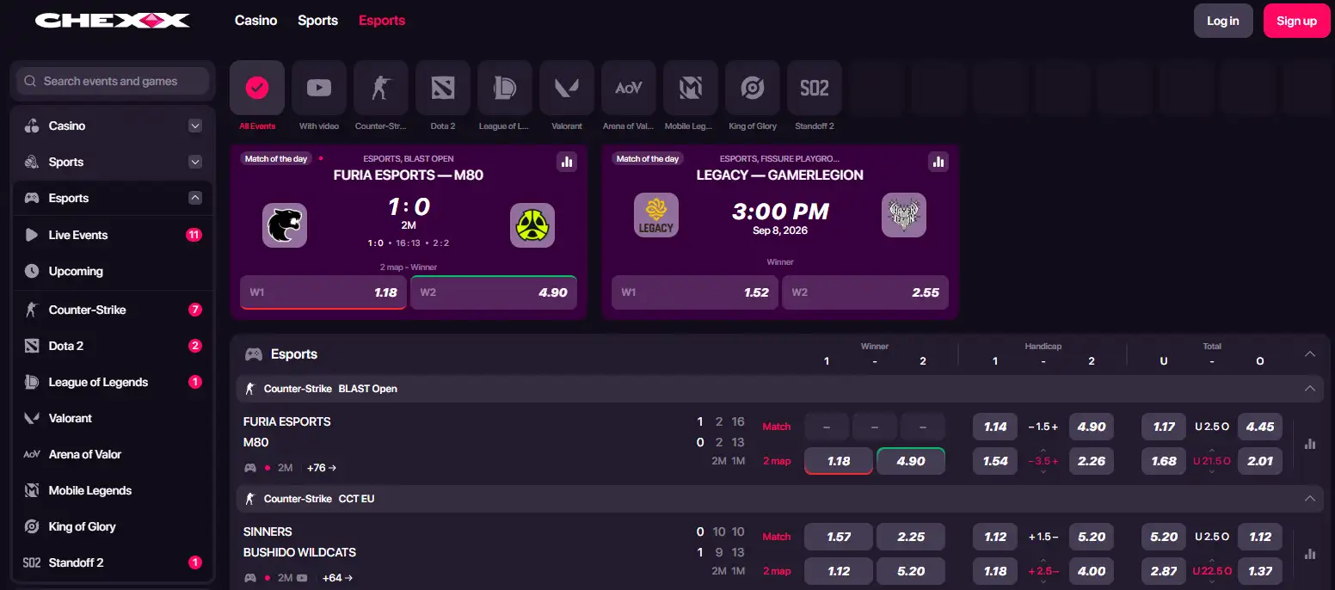Bet W1 1.18 on FURIA card
The height and width of the screenshot is (590, 1335).
(323, 292)
